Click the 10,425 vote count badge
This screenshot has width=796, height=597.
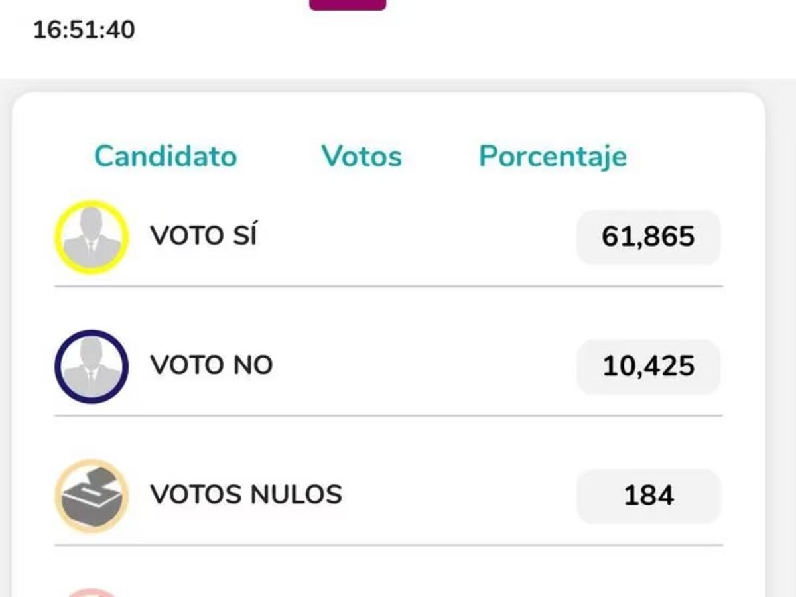point(648,366)
